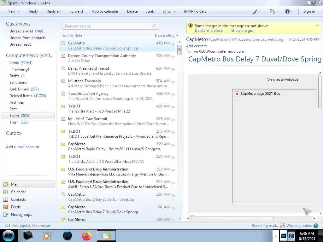
Task: Click View as a webpage link
Action: 283,79
